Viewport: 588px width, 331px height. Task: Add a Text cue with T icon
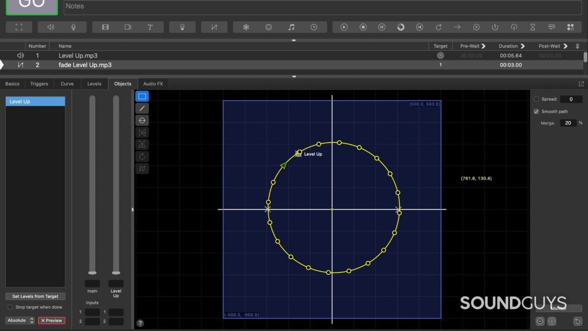click(x=151, y=27)
